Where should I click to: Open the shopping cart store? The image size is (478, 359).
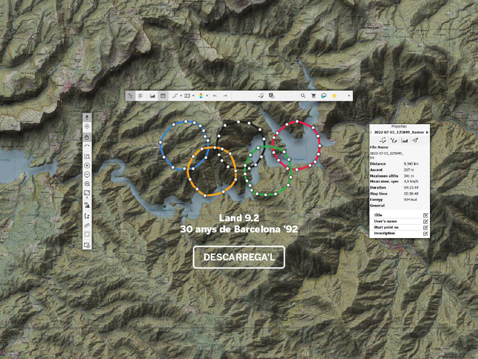point(313,96)
